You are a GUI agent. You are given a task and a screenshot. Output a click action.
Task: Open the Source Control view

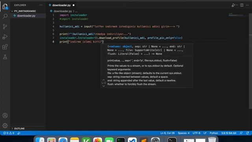pos(5,26)
